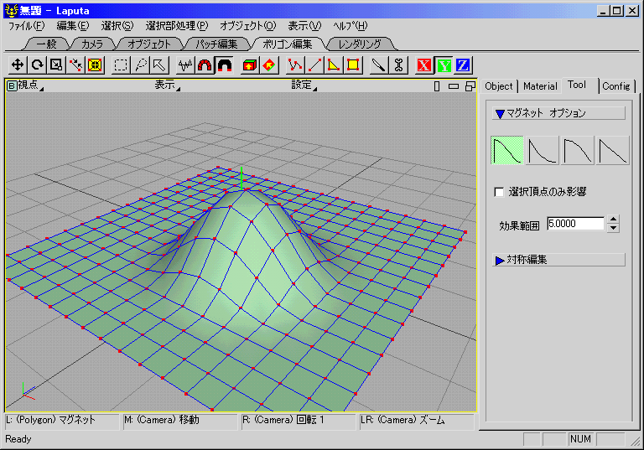Decrease 効果範囲 value with down arrow

click(613, 228)
